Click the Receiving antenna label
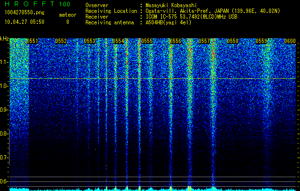The height and width of the screenshot is (191, 300). coord(110,22)
